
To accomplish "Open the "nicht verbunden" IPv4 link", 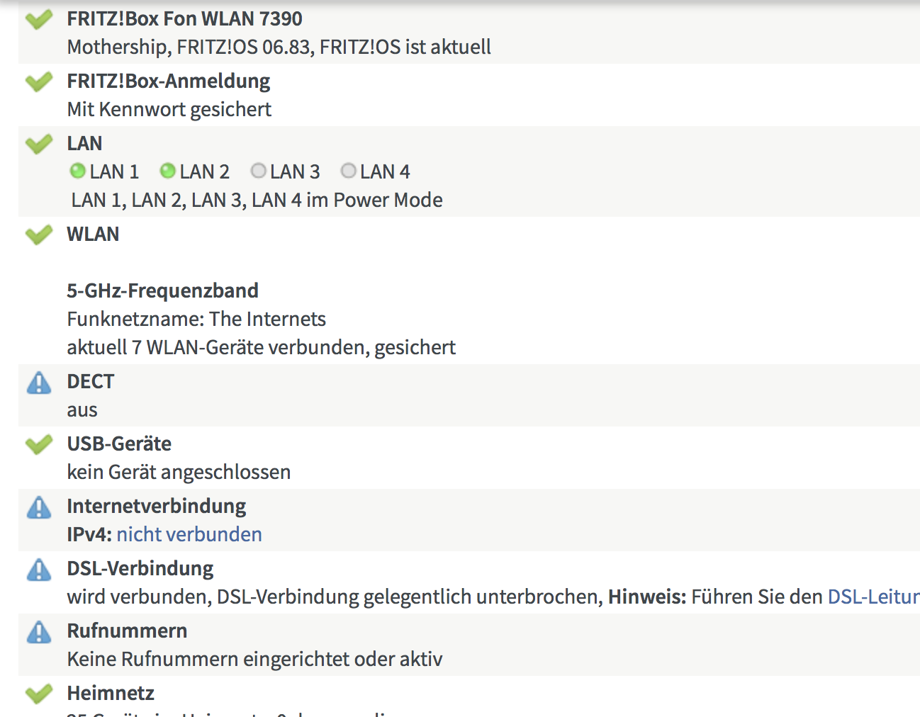I will [189, 534].
